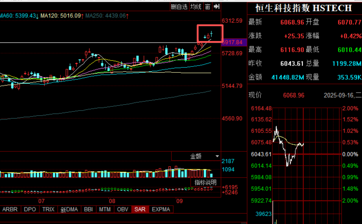Select the 新DMA indicator tab
362x224 pixels.
69,209
